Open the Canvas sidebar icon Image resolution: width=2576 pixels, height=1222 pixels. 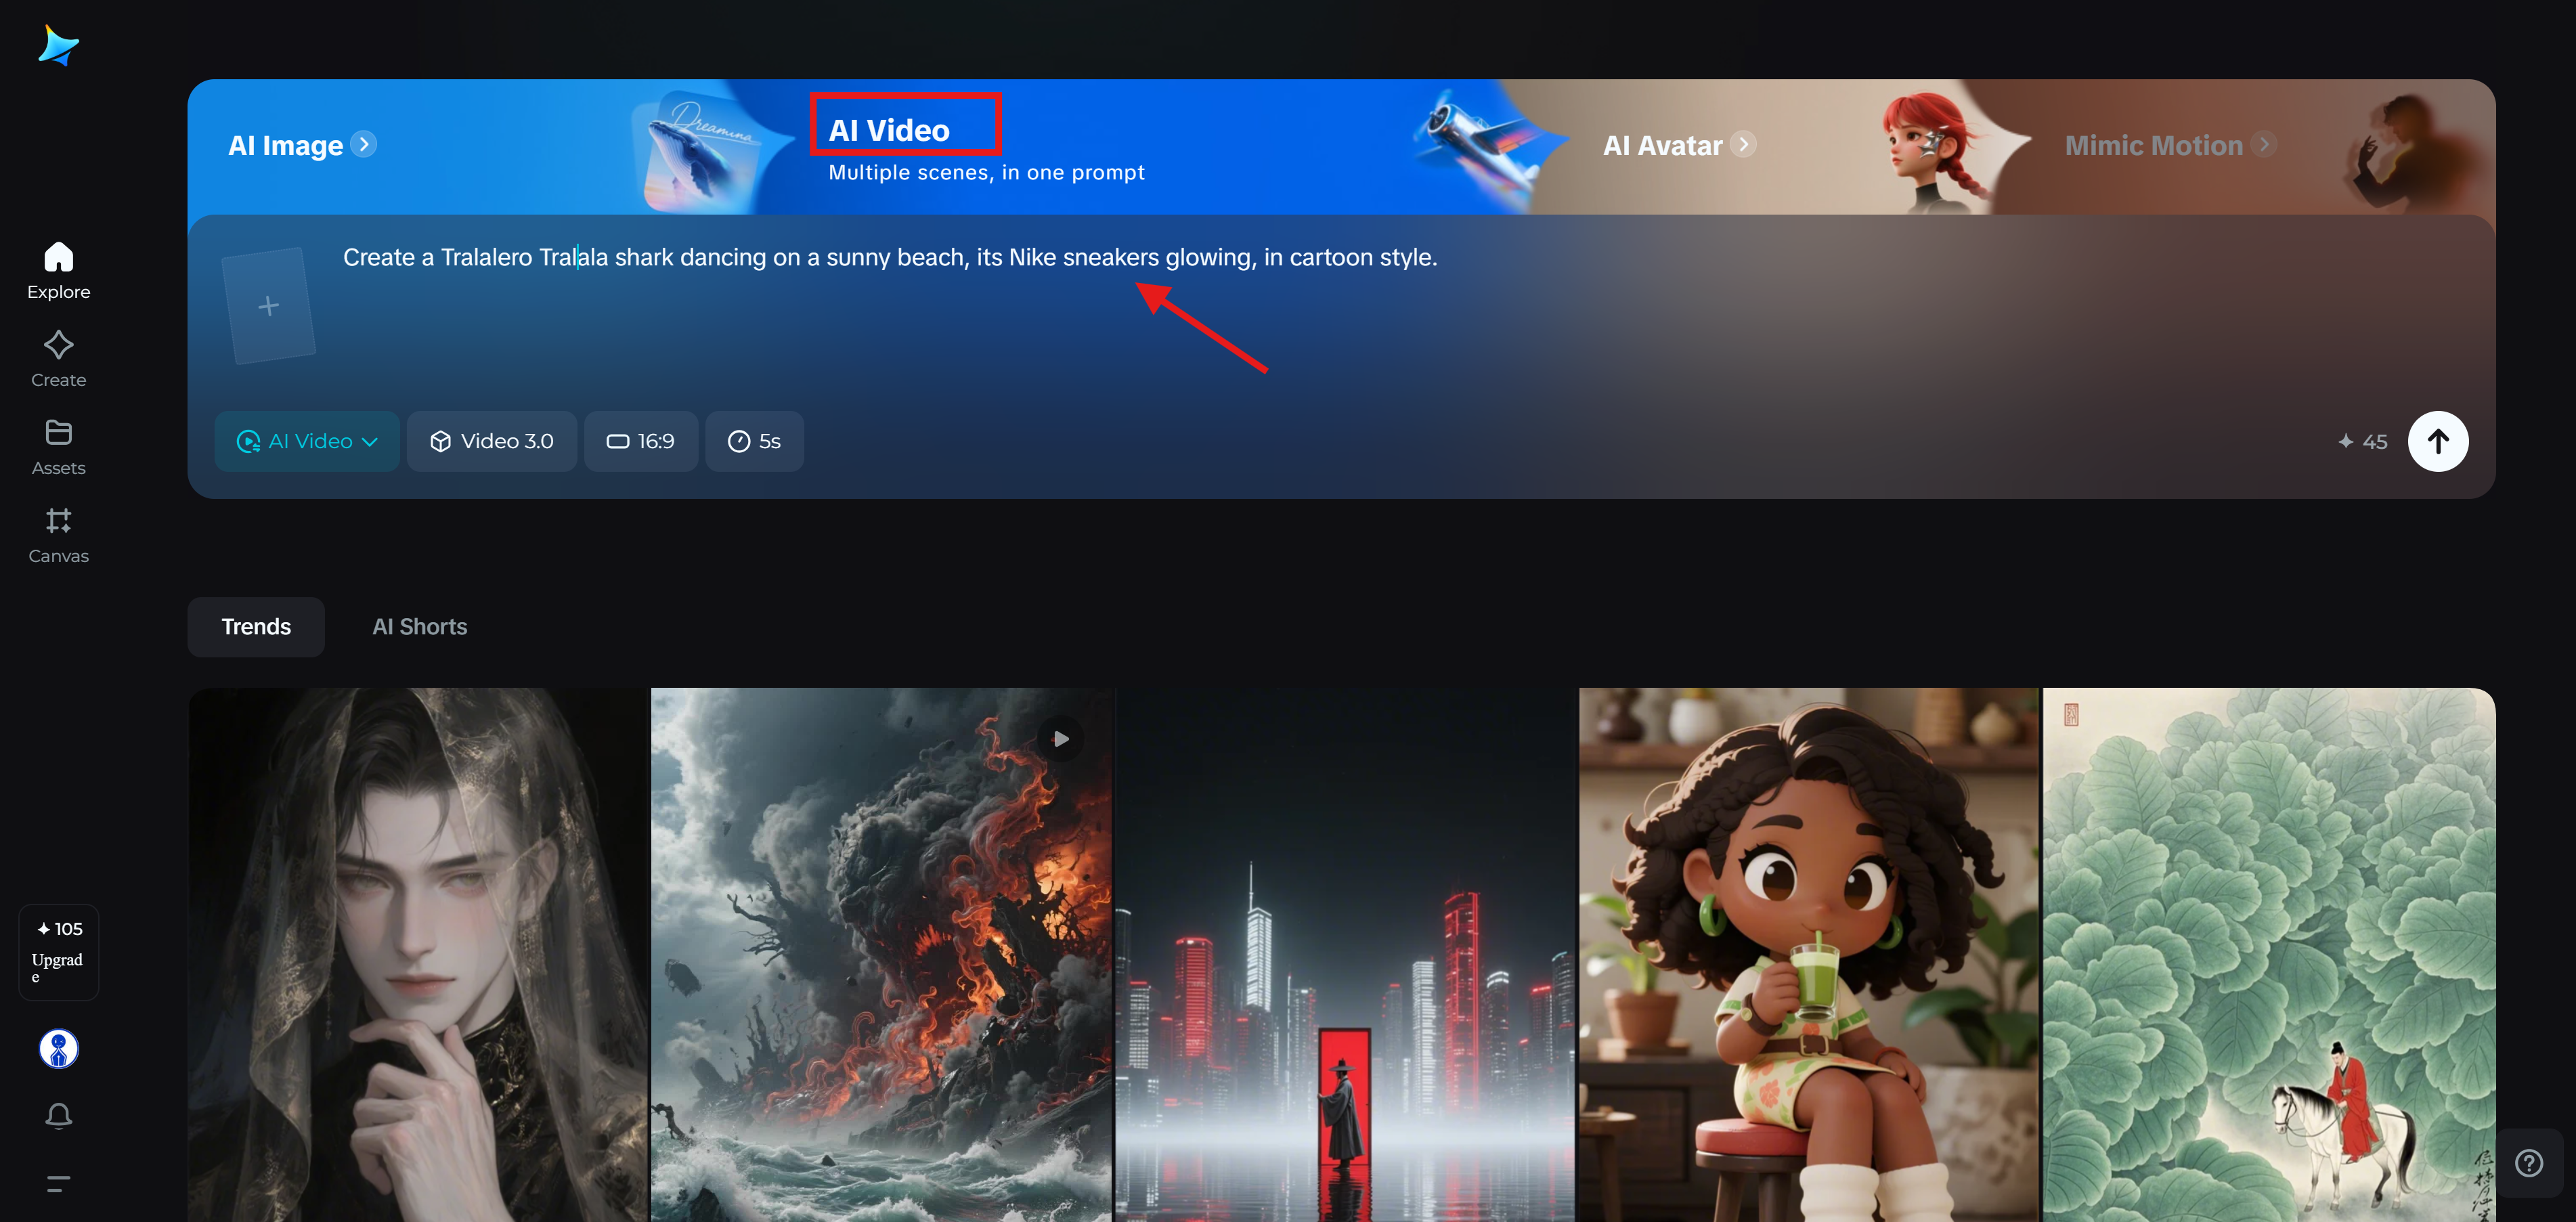[x=58, y=534]
